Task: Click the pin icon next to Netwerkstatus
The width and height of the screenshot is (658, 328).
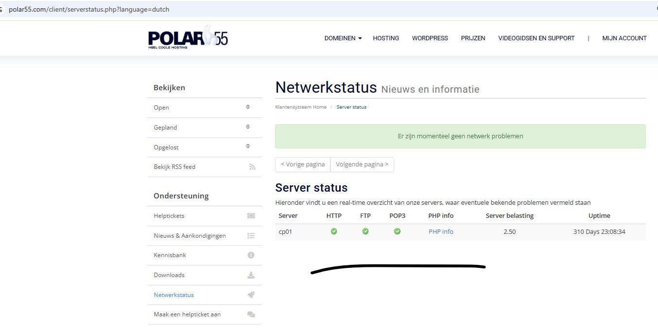Action: point(251,295)
